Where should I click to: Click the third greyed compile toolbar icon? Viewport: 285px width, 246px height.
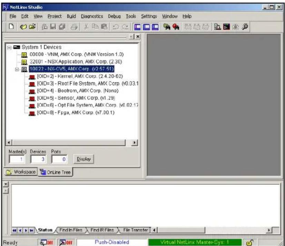(x=206, y=27)
